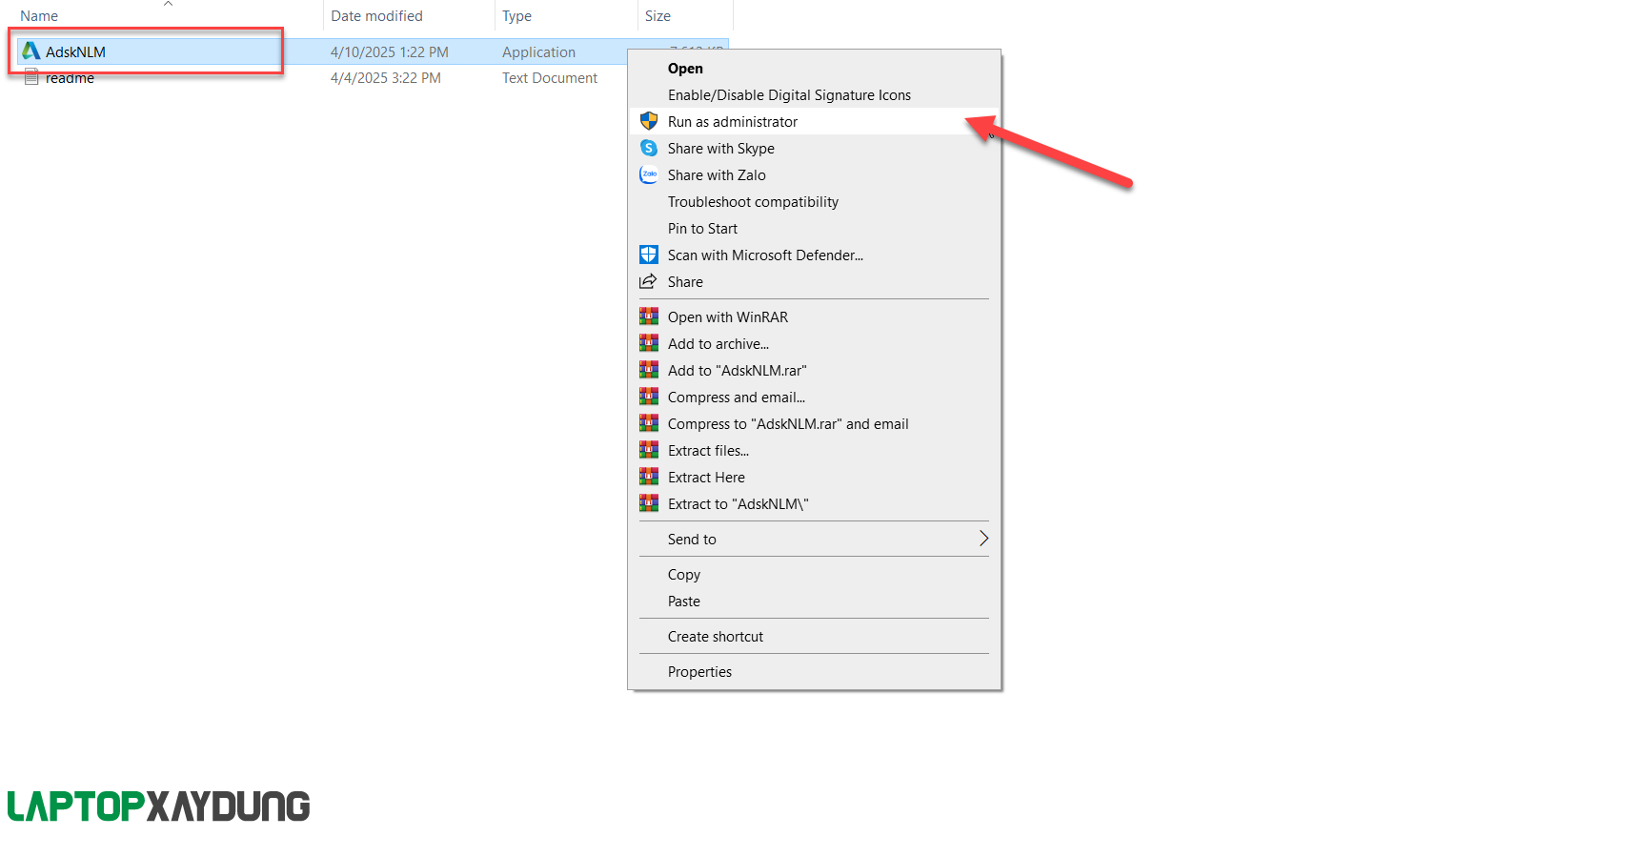This screenshot has width=1639, height=857.
Task: Click the readme text document icon
Action: click(31, 77)
